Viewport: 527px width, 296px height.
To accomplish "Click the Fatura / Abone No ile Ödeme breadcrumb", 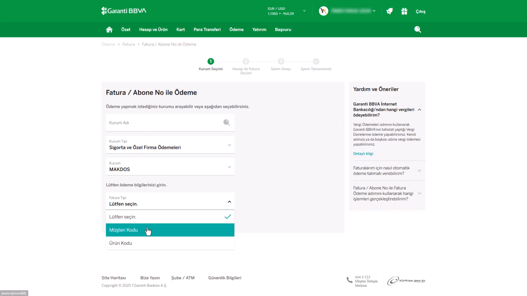I will [169, 44].
